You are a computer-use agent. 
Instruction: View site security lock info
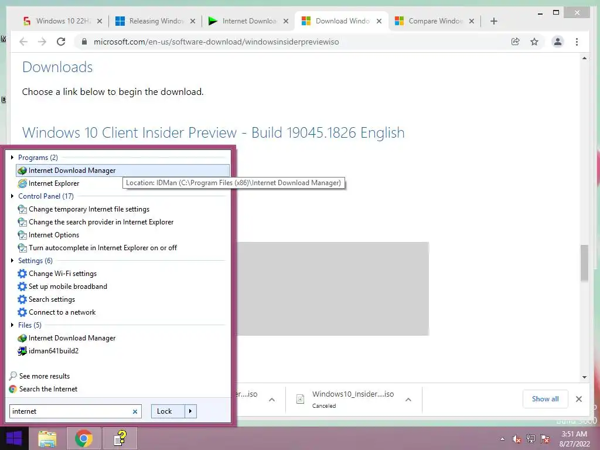84,42
